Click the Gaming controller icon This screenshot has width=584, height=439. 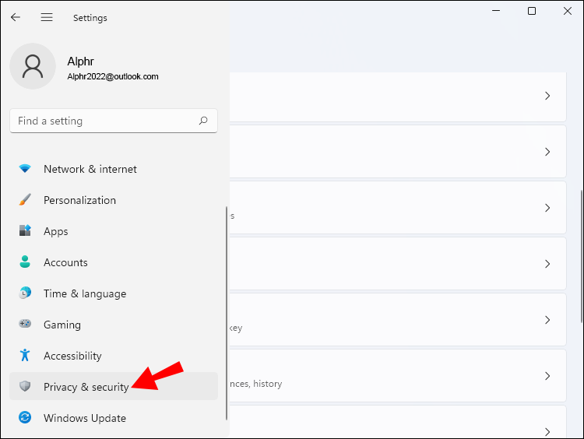25,325
